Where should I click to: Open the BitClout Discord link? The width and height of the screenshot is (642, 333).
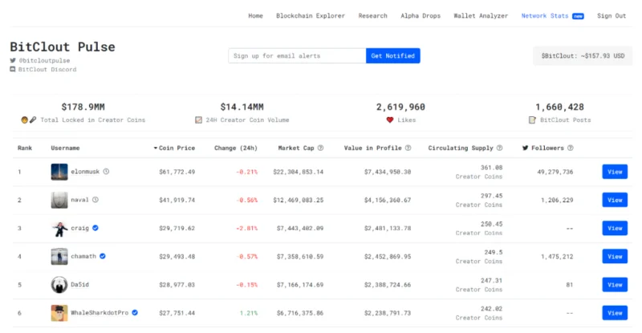(47, 69)
